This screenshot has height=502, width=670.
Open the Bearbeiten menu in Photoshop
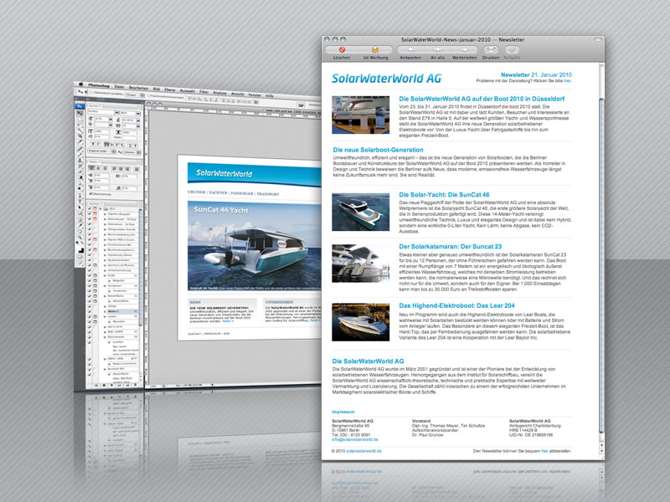138,88
